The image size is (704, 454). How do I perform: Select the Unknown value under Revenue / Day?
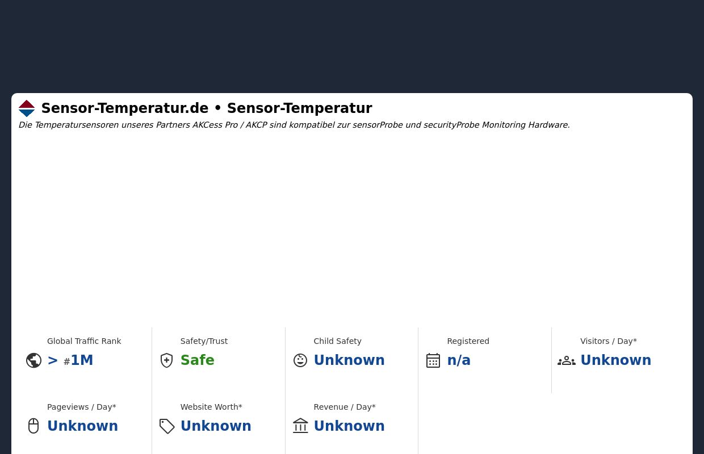pyautogui.click(x=349, y=426)
